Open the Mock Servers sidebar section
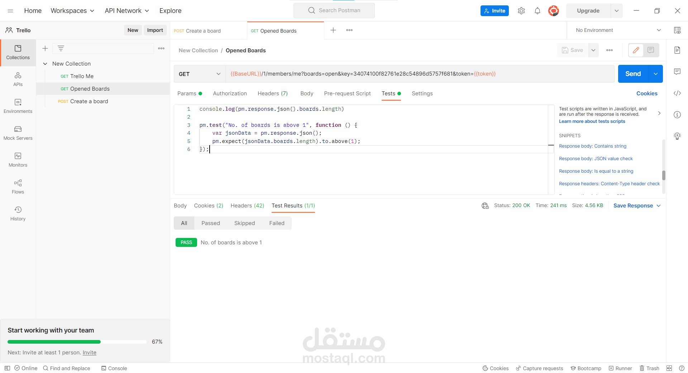This screenshot has height=373, width=688. [x=18, y=133]
